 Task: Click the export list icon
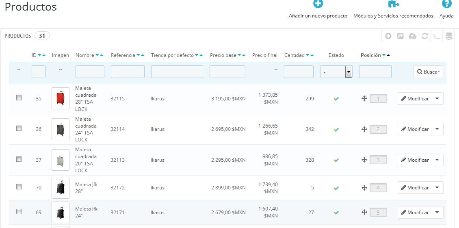pos(400,36)
